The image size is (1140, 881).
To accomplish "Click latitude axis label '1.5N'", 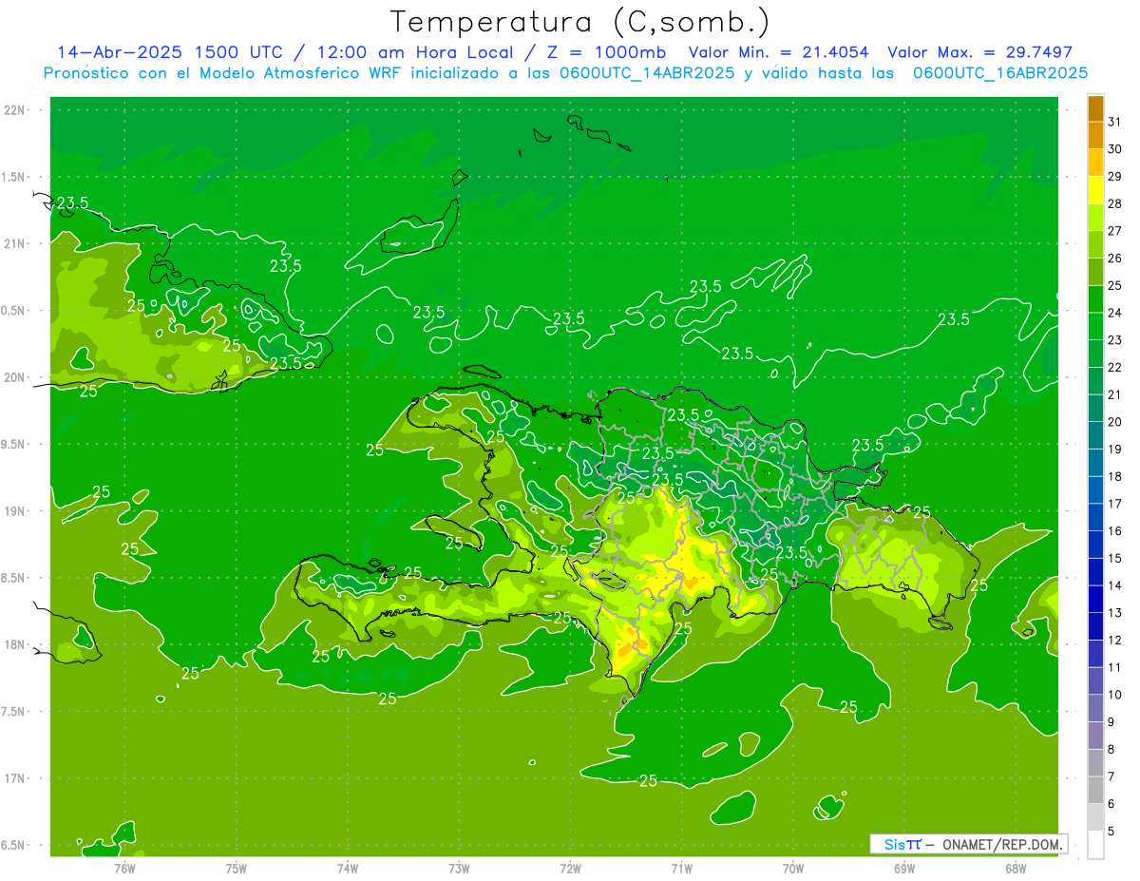I will click(15, 177).
